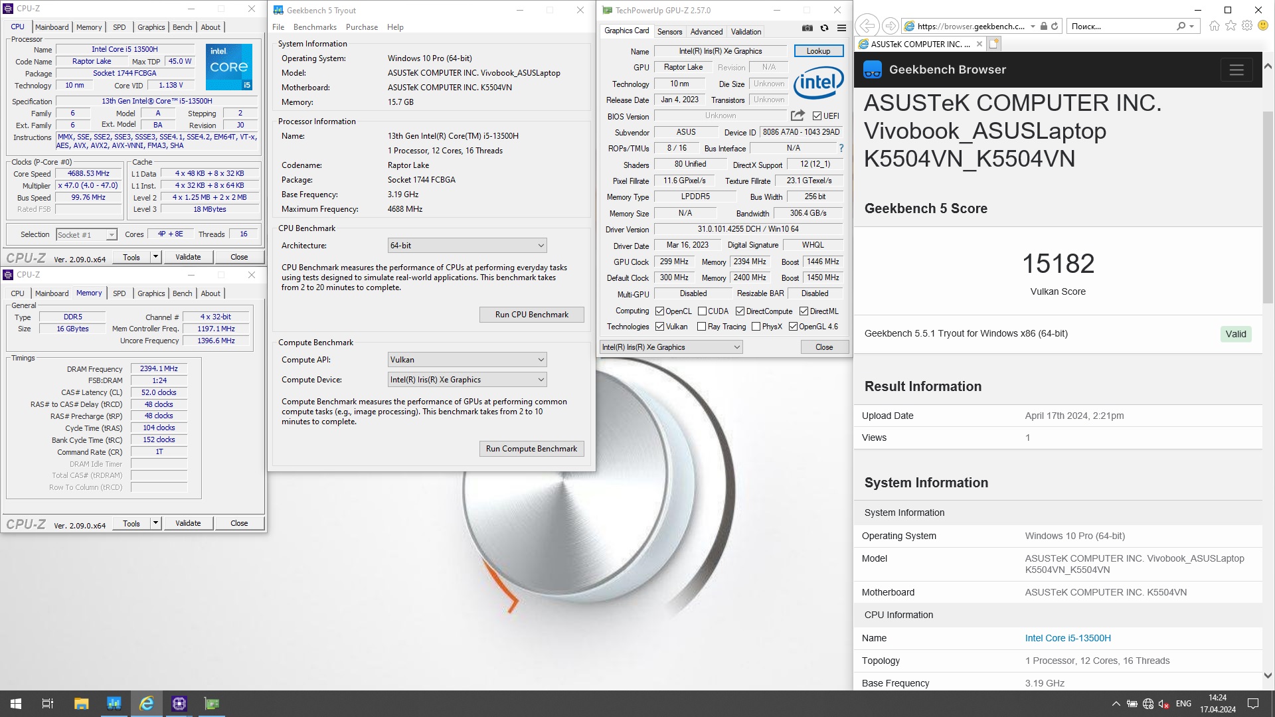
Task: Open the Purchase menu in Geekbench
Action: pyautogui.click(x=361, y=27)
